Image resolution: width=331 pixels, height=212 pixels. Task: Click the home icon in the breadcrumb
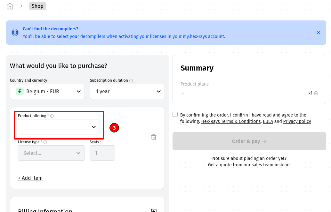click(10, 6)
